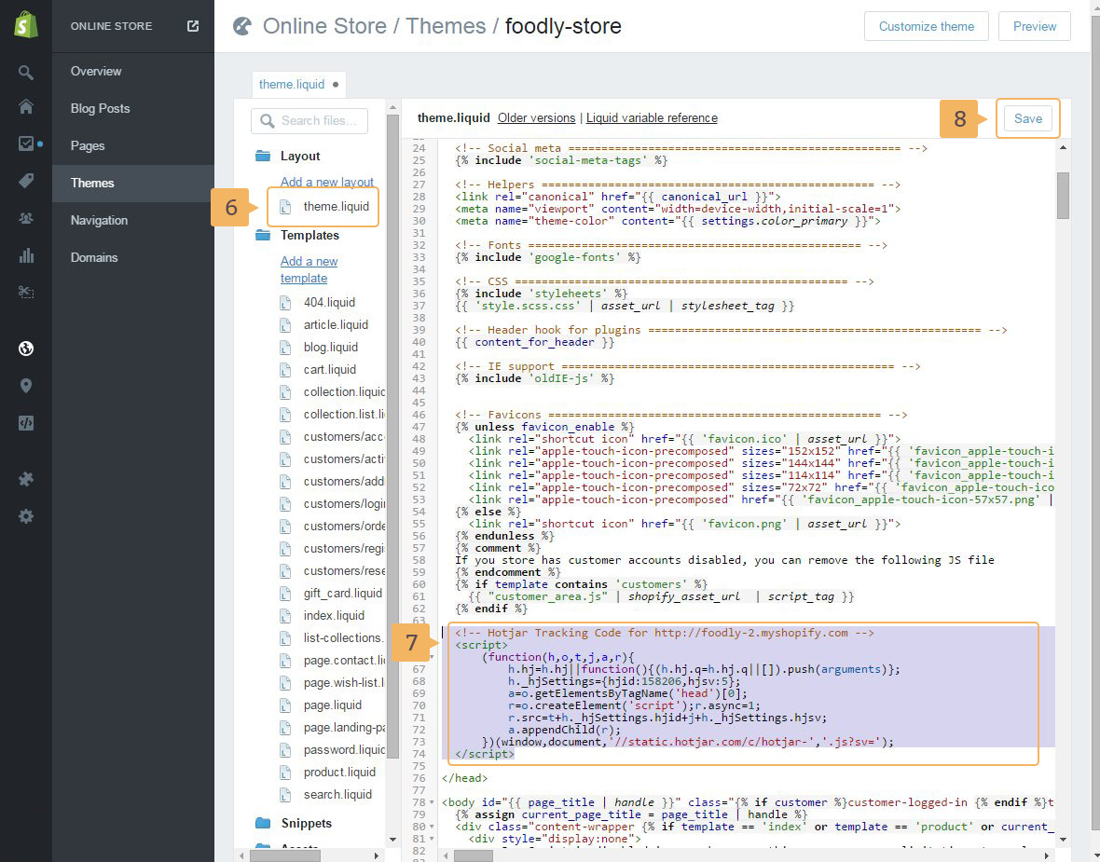Switch to the theme.liquid editor tab
Image resolution: width=1100 pixels, height=862 pixels.
[292, 84]
